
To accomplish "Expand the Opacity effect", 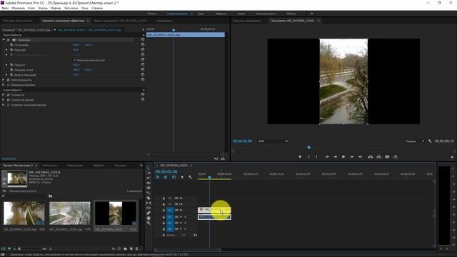I will click(x=3, y=80).
